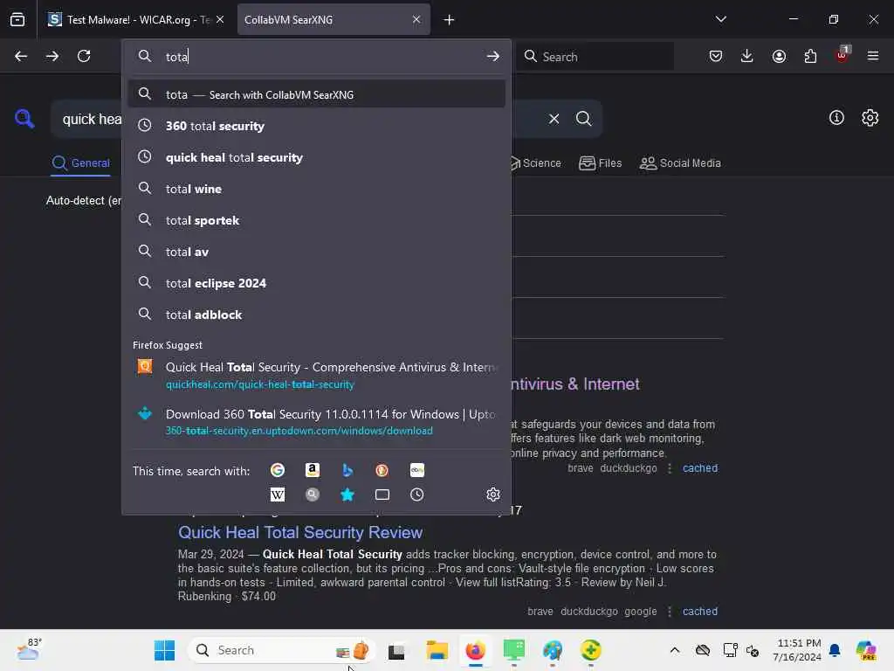Open the Downloads panel
The width and height of the screenshot is (894, 671).
pyautogui.click(x=747, y=56)
